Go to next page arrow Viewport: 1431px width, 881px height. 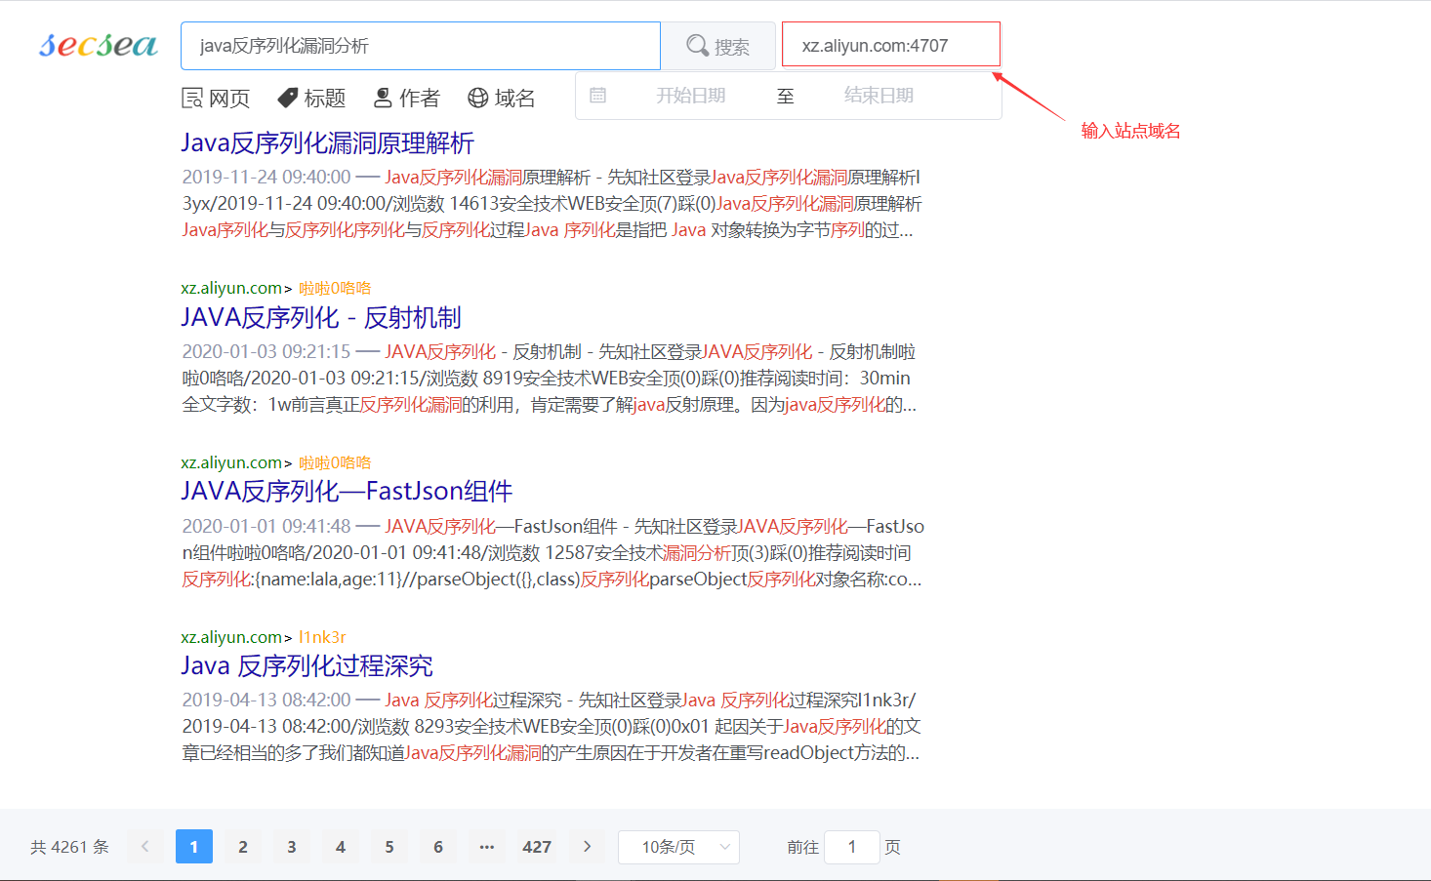587,847
